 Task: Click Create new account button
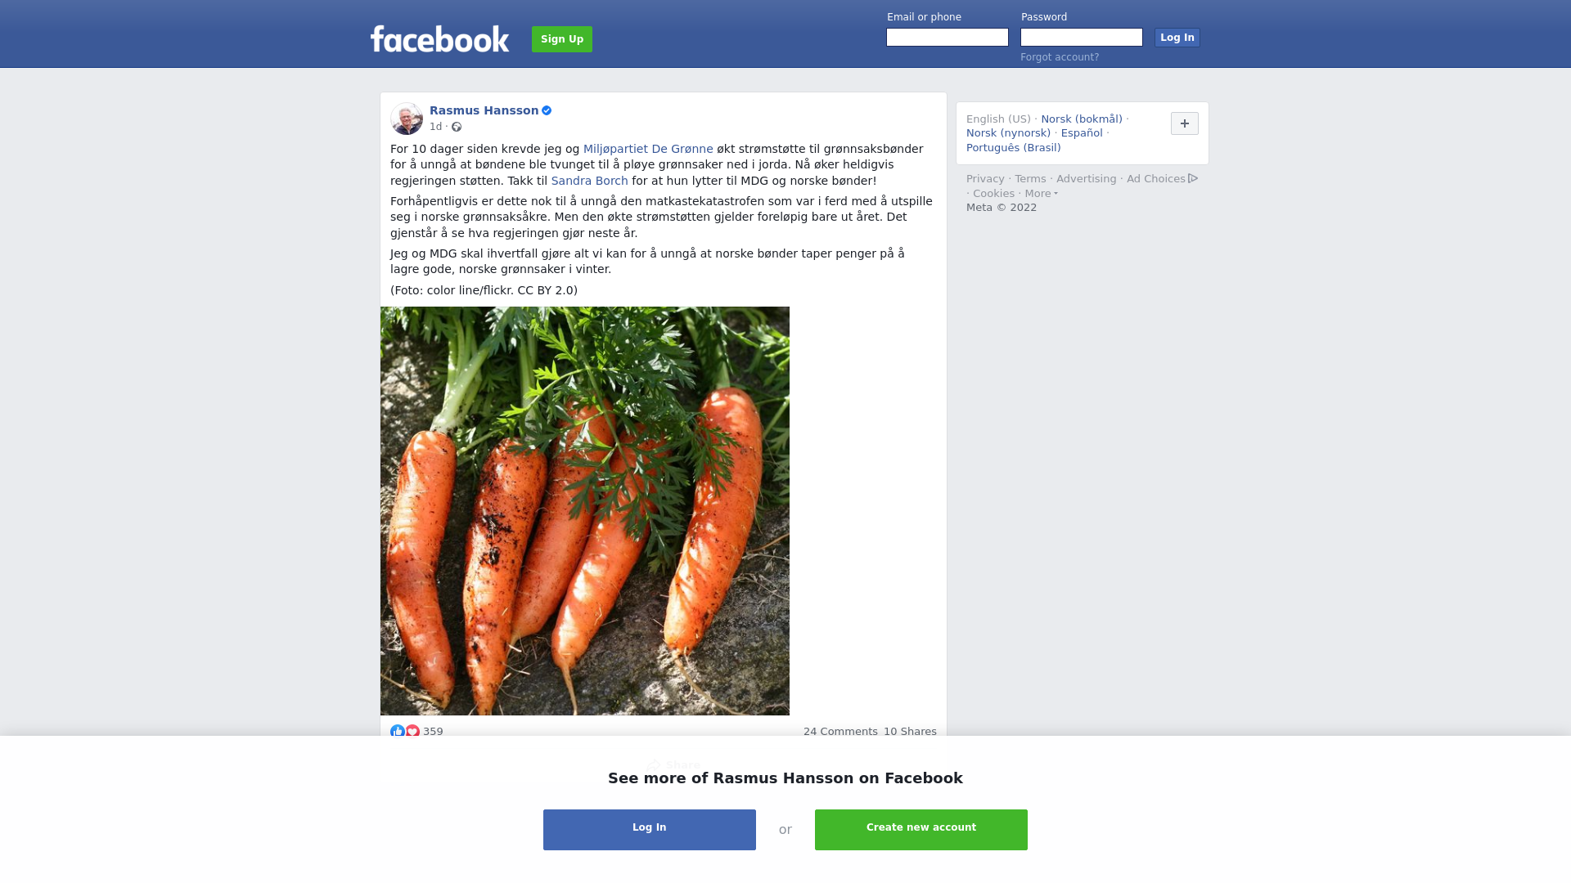pyautogui.click(x=921, y=830)
